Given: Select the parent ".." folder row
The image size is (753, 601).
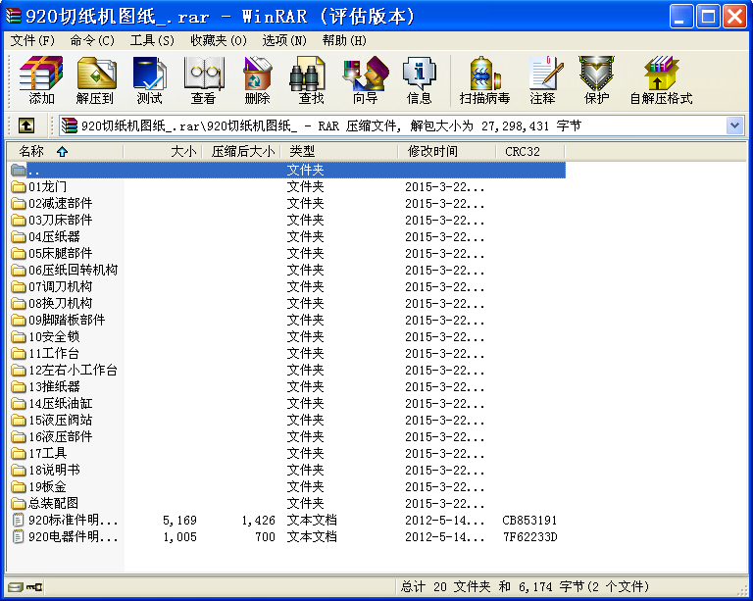Looking at the screenshot, I should point(287,170).
